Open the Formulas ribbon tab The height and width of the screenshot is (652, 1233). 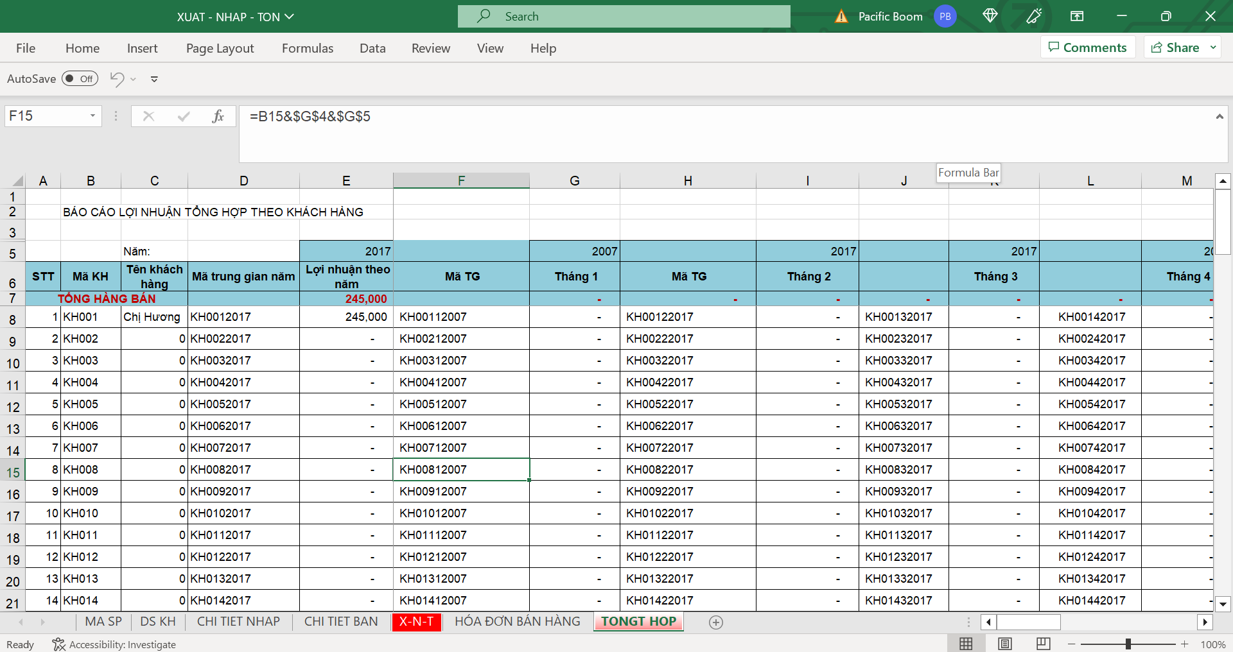[x=307, y=48]
